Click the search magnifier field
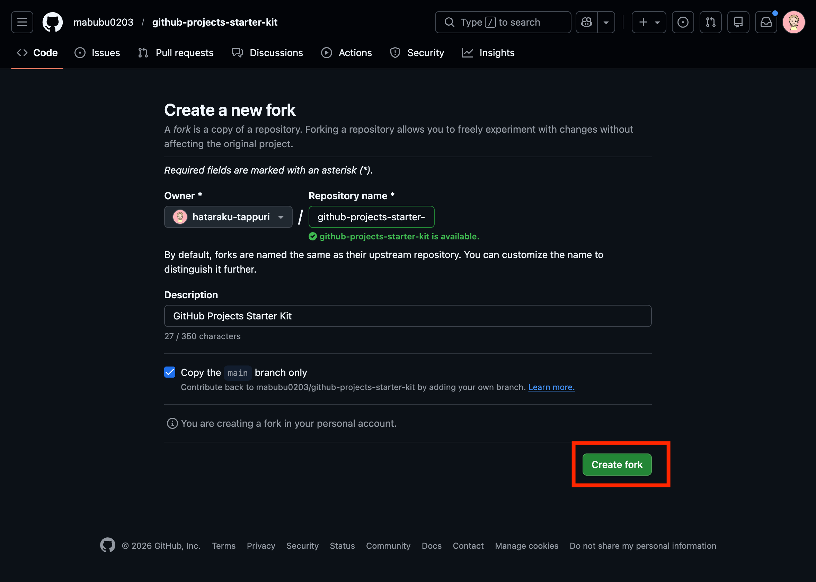The image size is (816, 582). pos(503,22)
